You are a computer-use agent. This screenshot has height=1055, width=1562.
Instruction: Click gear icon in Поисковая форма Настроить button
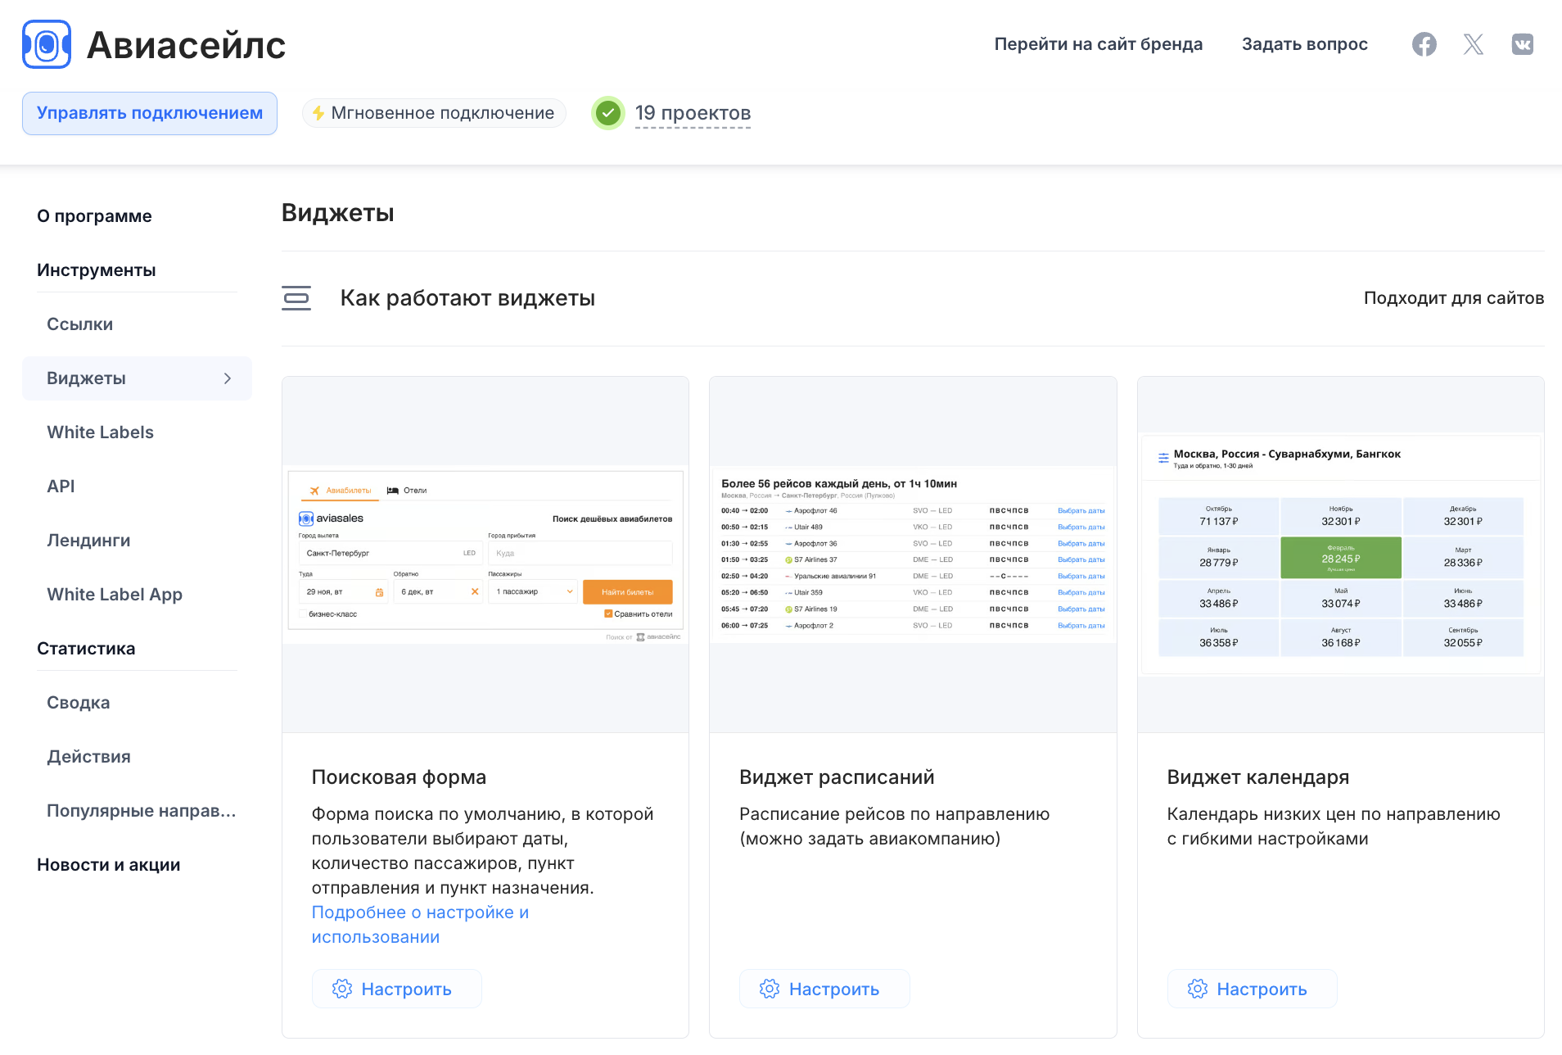[x=342, y=989]
